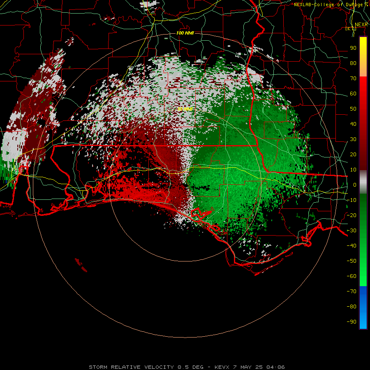Click the 0 value on velocity scale
This screenshot has width=370, height=370.
coord(355,185)
